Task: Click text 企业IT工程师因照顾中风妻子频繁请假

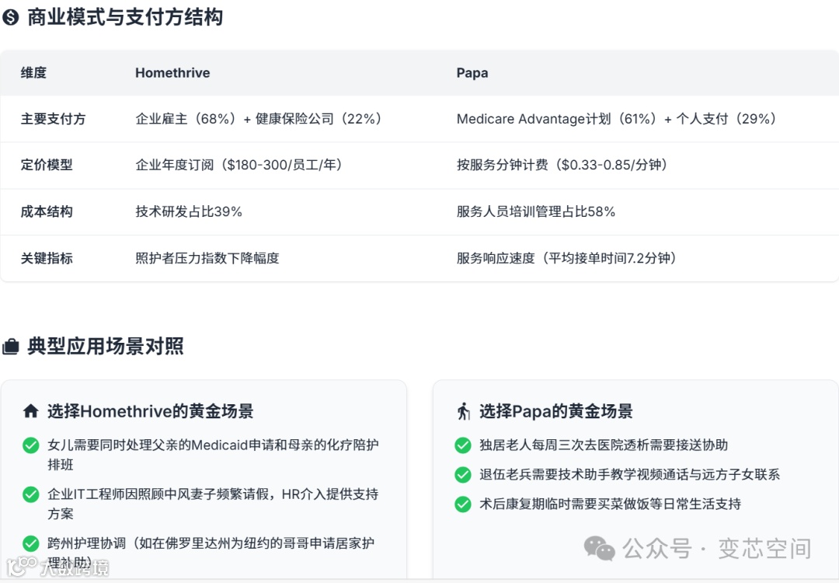Action: click(x=158, y=494)
